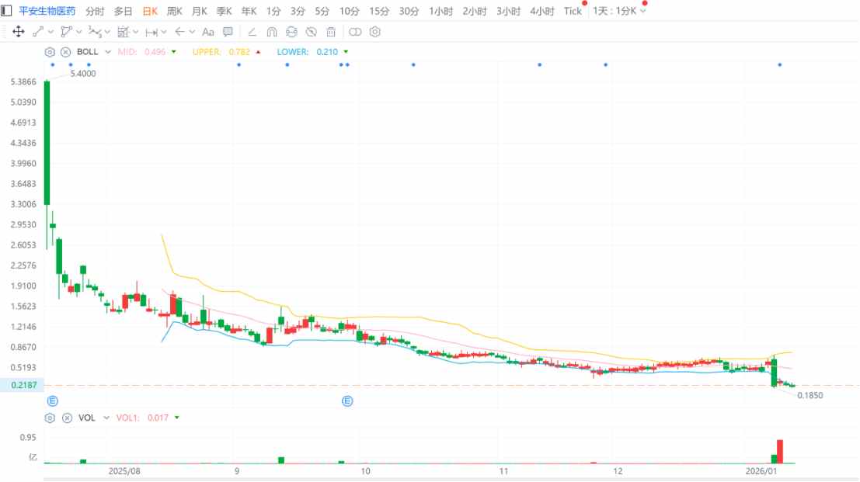Select the polyline shape drawing tool

pyautogui.click(x=66, y=32)
